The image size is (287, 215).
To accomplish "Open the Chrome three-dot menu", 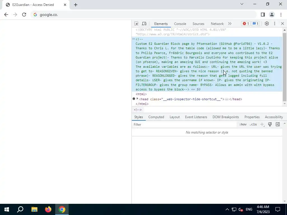I will 281,15.
